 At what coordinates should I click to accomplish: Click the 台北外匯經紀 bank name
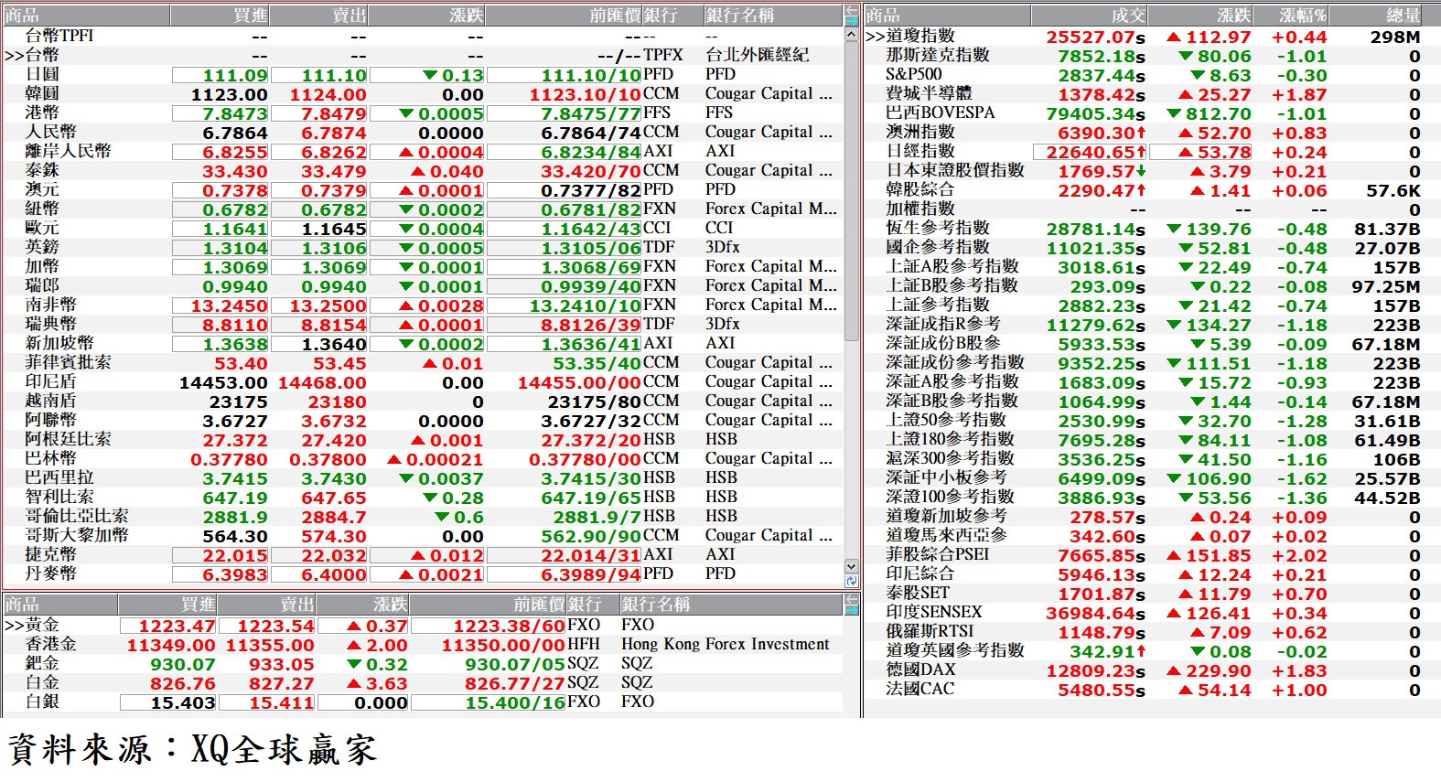758,55
